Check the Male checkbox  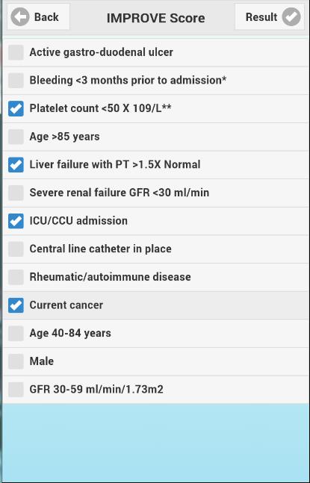(x=16, y=361)
